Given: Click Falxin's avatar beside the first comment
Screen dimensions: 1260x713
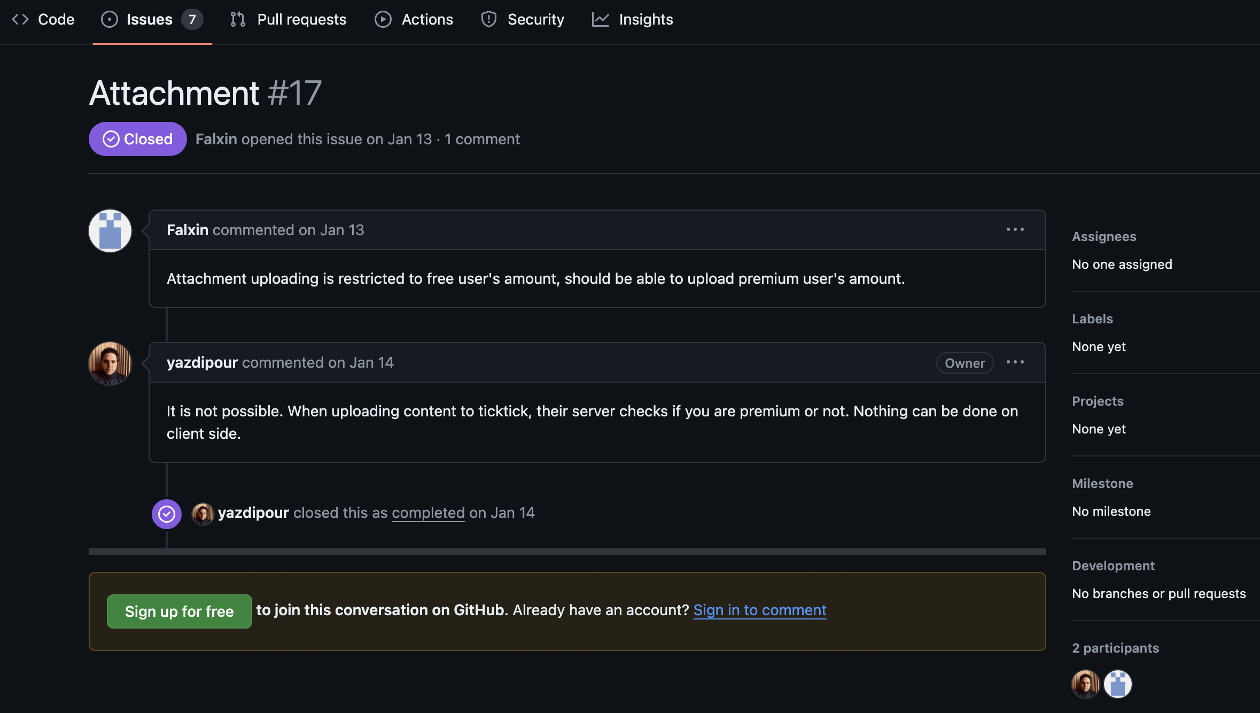Looking at the screenshot, I should click(x=110, y=231).
